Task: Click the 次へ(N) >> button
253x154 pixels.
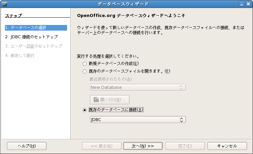Action: pos(143,146)
